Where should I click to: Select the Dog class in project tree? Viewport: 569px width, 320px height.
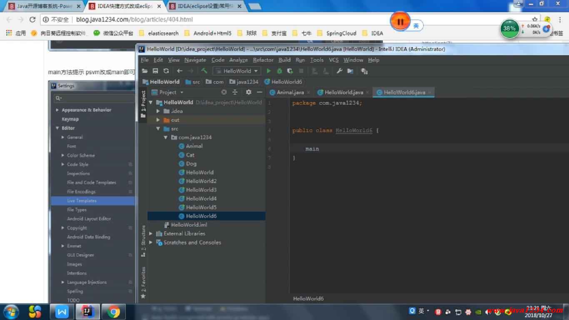point(191,164)
